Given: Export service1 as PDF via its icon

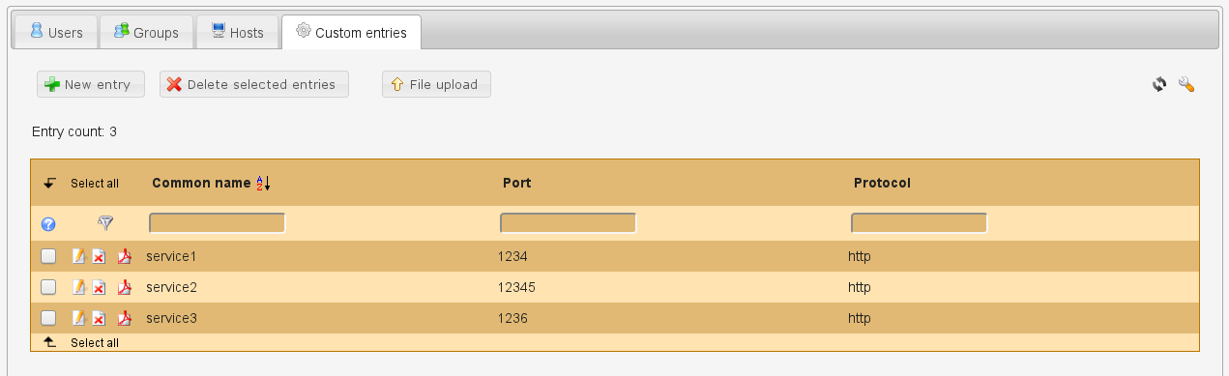Looking at the screenshot, I should (124, 256).
